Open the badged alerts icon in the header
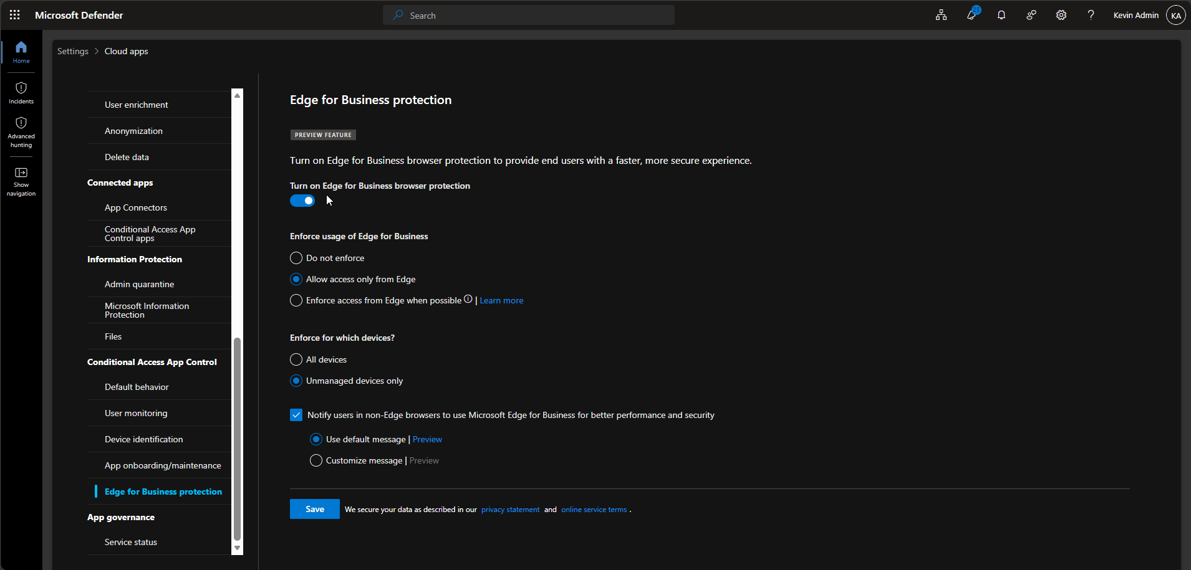 [972, 15]
